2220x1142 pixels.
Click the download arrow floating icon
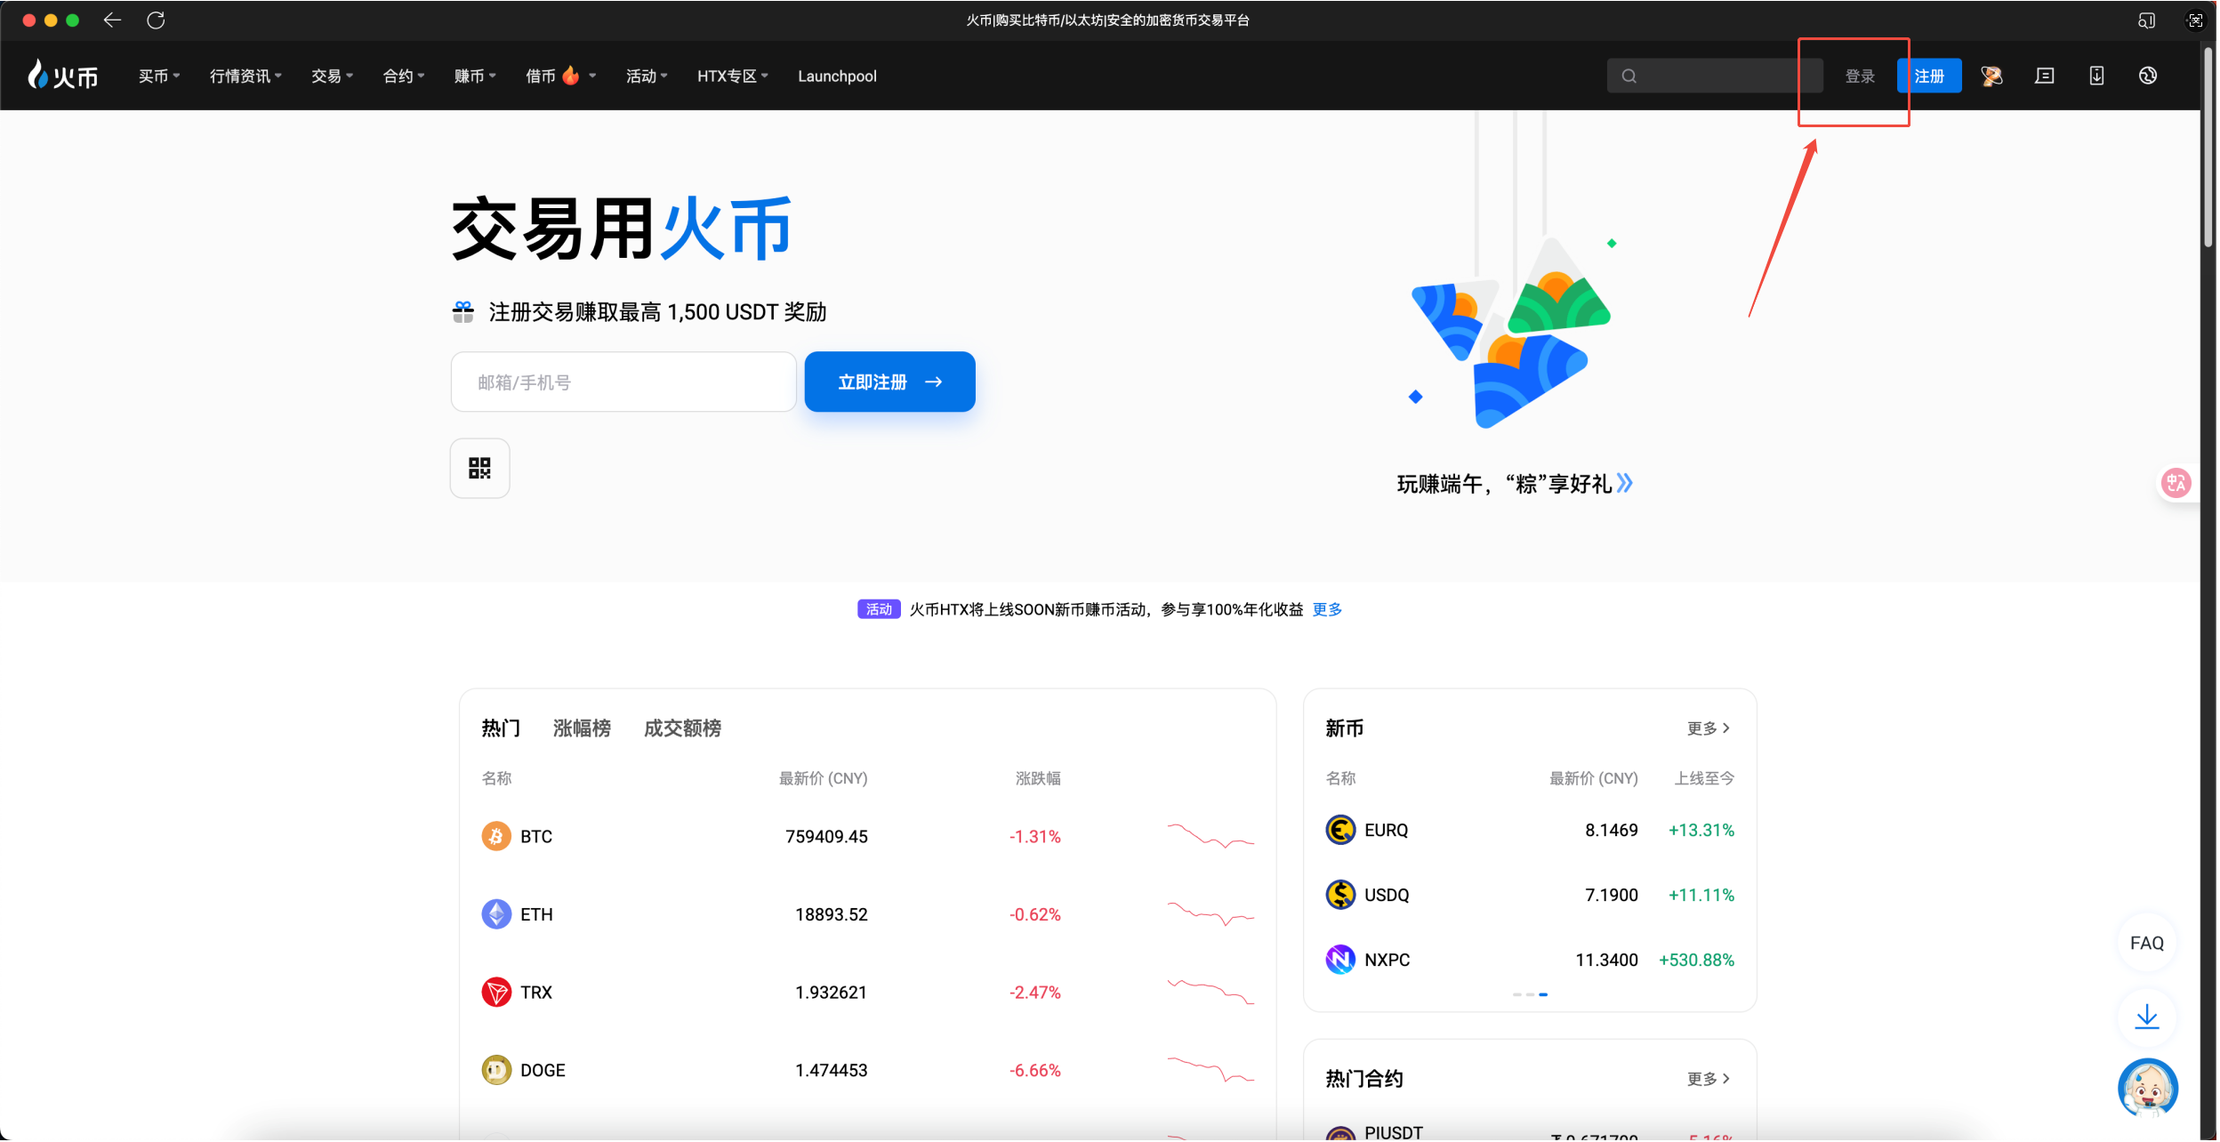[2147, 1017]
